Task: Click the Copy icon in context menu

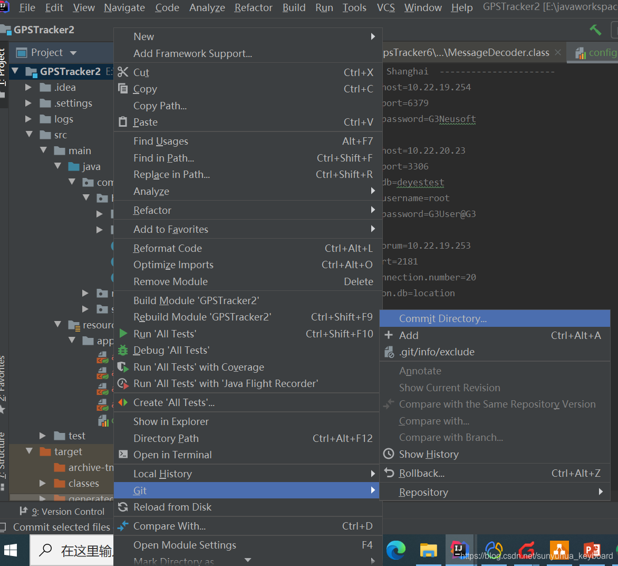Action: tap(123, 89)
